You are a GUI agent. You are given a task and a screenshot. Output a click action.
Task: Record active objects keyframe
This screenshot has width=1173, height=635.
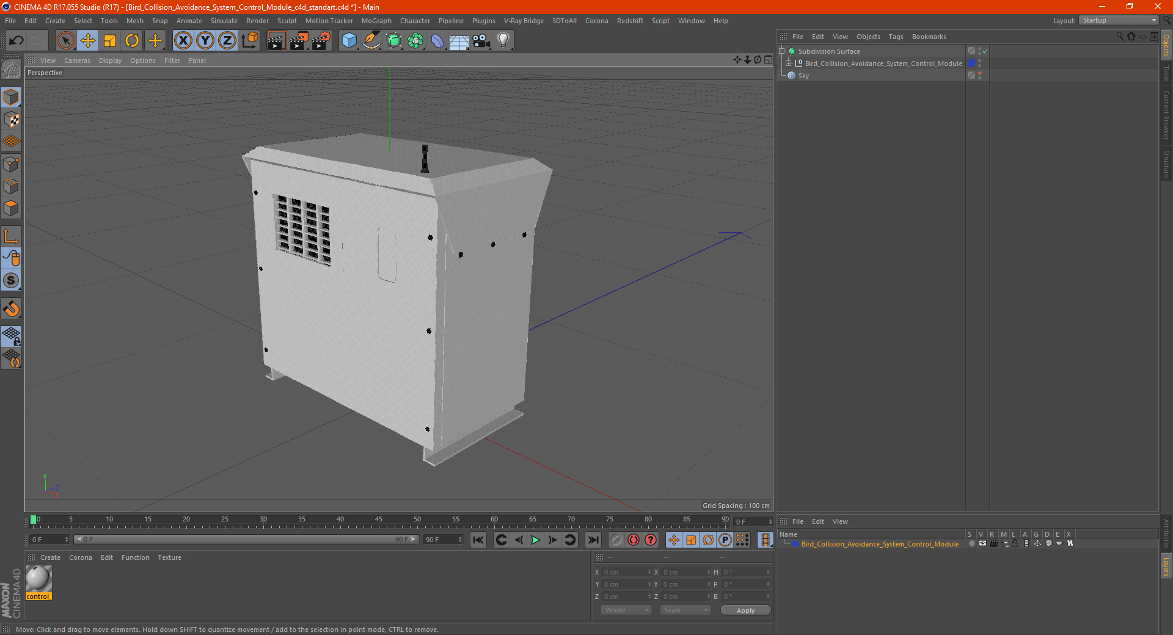(x=616, y=540)
